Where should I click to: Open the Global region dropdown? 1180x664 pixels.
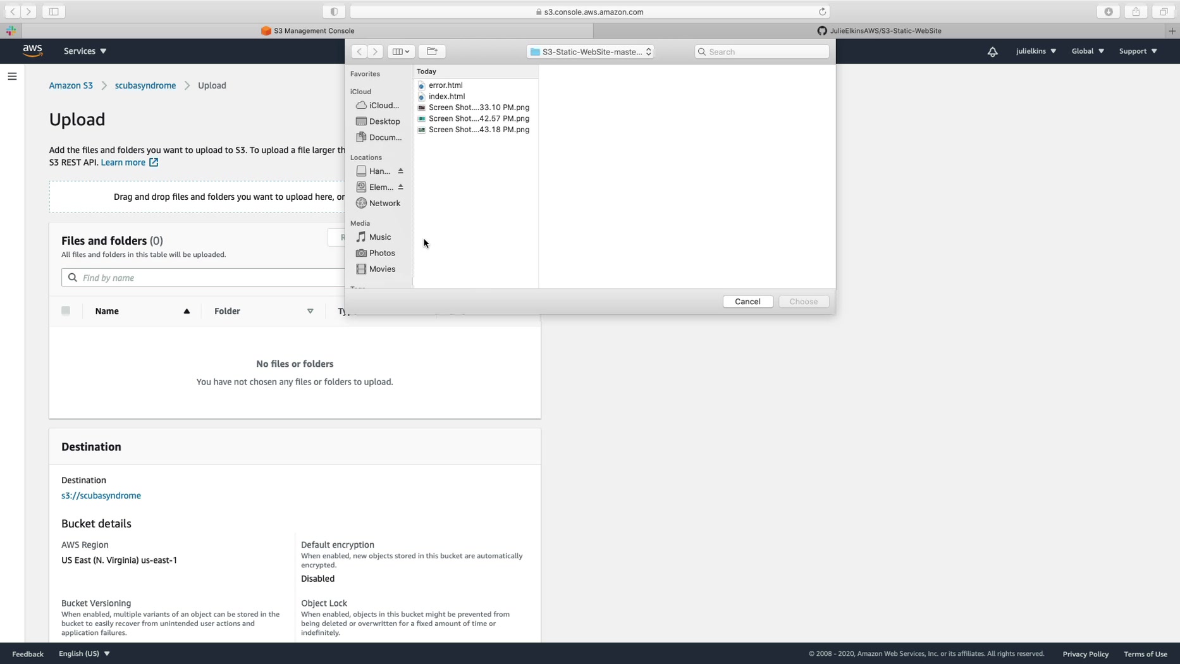click(1088, 51)
